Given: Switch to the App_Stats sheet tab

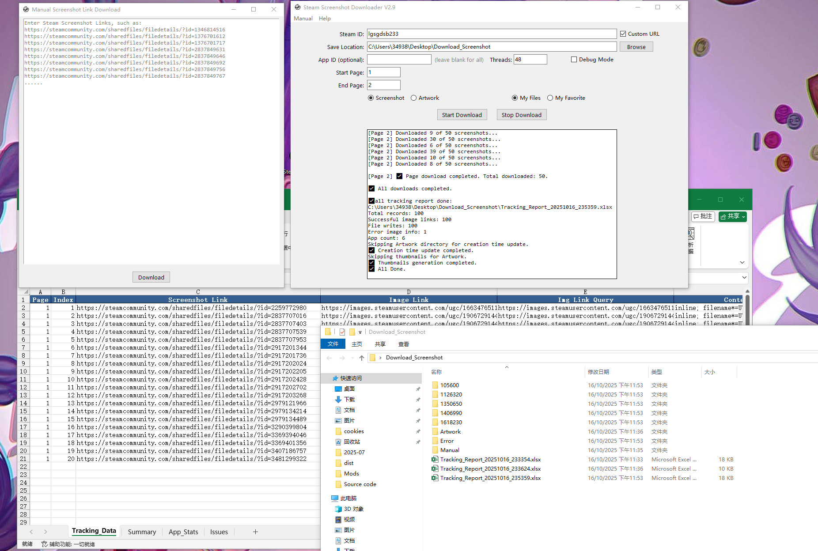Looking at the screenshot, I should click(x=183, y=532).
